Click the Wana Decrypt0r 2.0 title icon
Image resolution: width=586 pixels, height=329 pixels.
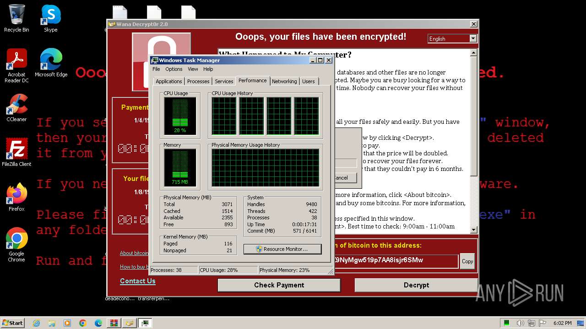pyautogui.click(x=112, y=24)
